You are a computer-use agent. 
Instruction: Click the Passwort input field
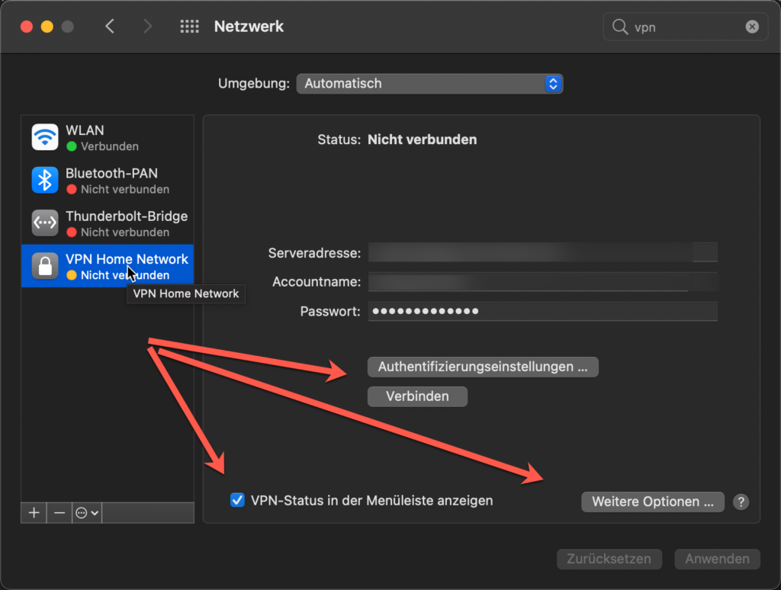(x=543, y=311)
